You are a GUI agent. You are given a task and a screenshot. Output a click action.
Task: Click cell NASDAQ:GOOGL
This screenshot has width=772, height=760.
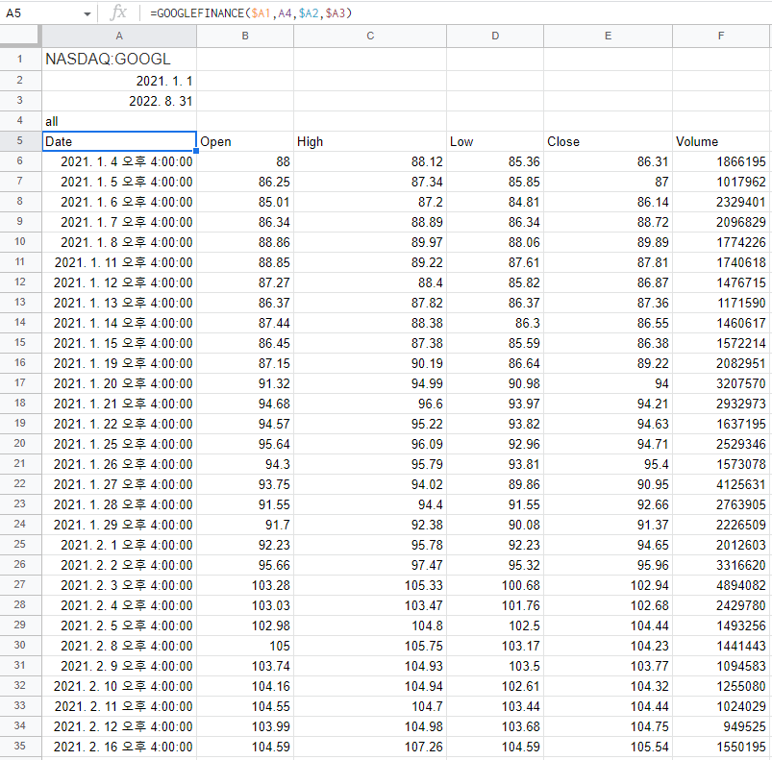[x=119, y=59]
